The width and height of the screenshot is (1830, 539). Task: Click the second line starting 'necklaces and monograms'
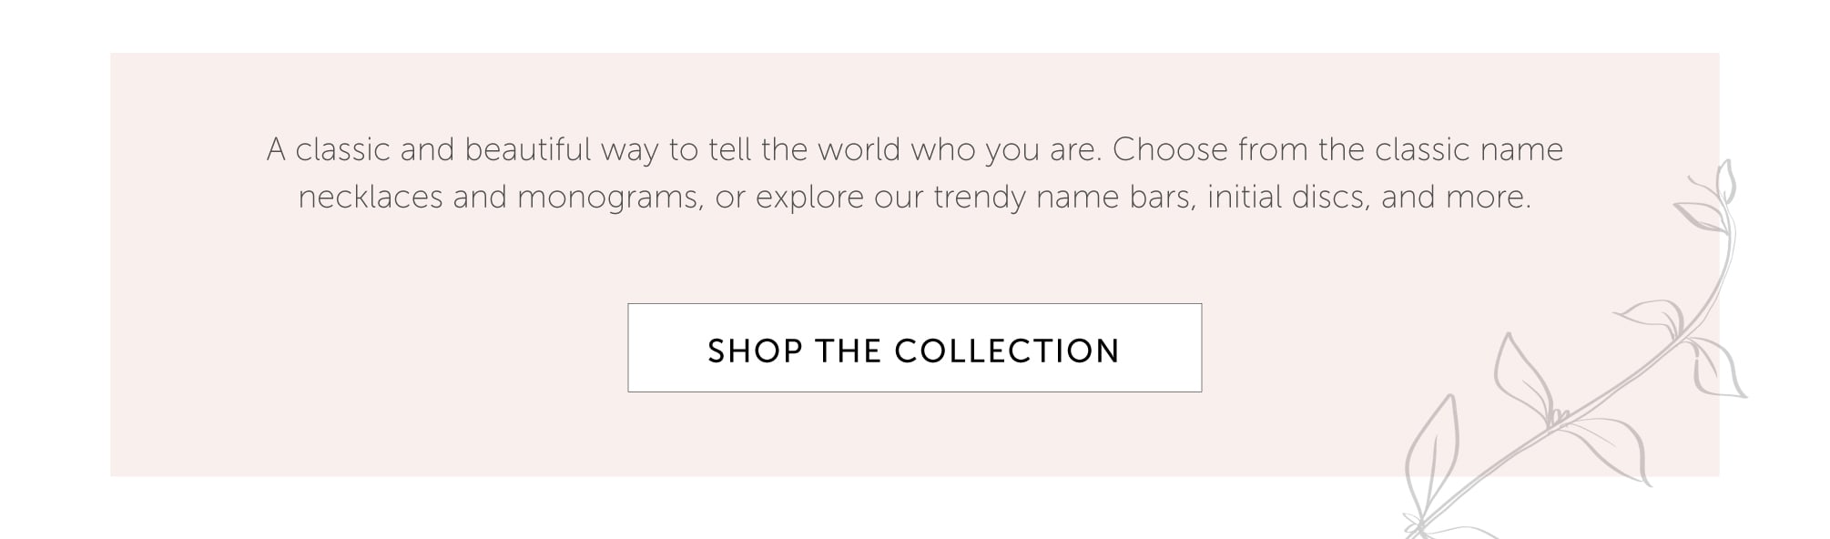[914, 197]
